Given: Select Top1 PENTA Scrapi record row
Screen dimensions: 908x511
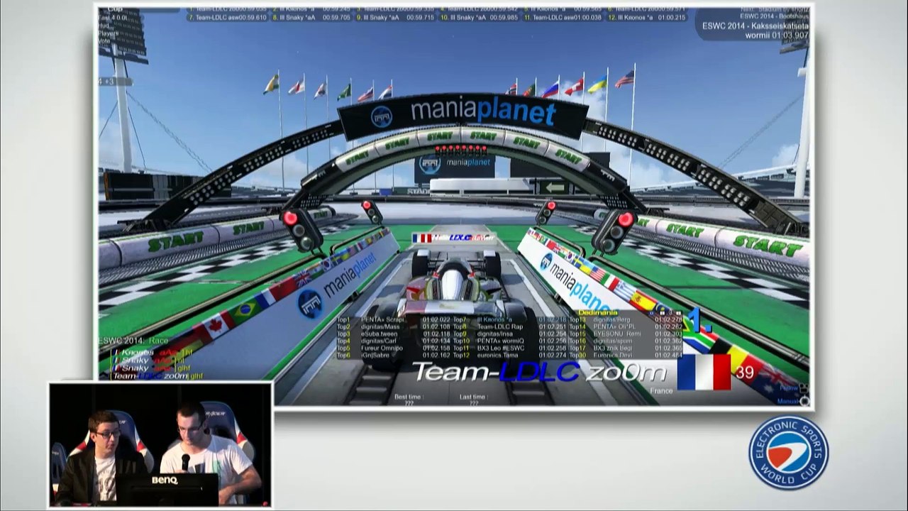Looking at the screenshot, I should pyautogui.click(x=394, y=319).
